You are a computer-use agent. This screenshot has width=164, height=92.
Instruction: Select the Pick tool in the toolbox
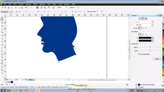coord(2,16)
